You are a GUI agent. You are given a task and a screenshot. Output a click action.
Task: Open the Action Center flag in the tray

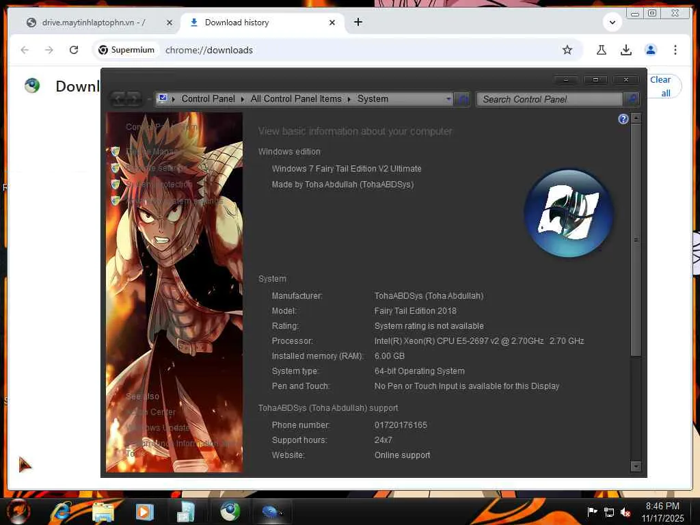pos(592,511)
